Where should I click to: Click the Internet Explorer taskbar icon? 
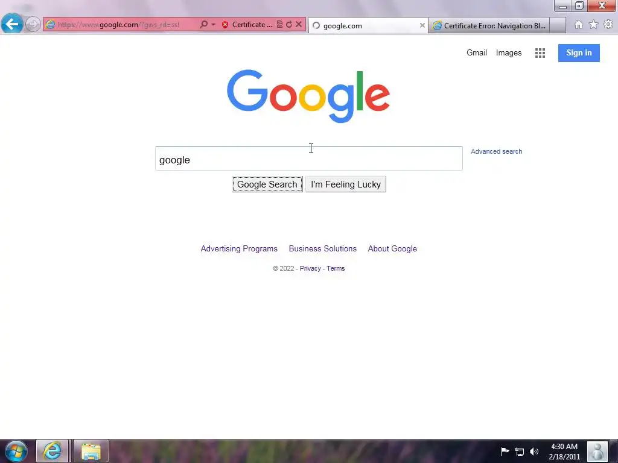53,451
